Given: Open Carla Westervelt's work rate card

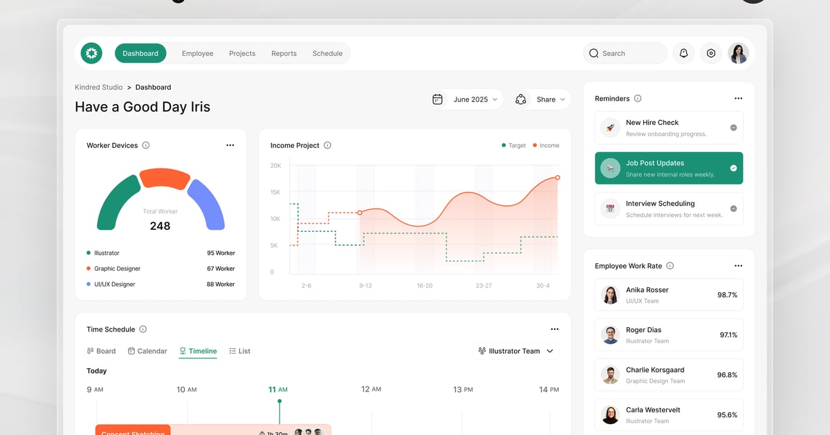Looking at the screenshot, I should pyautogui.click(x=669, y=415).
